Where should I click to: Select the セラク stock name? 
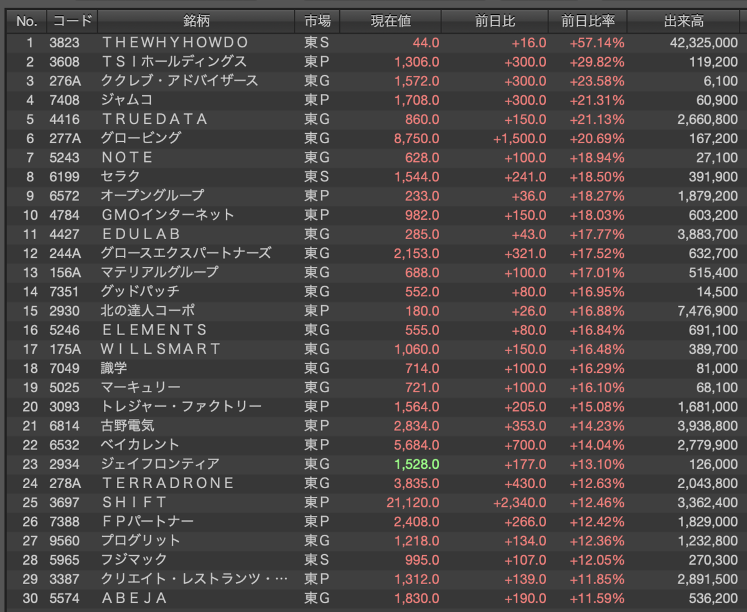[120, 176]
